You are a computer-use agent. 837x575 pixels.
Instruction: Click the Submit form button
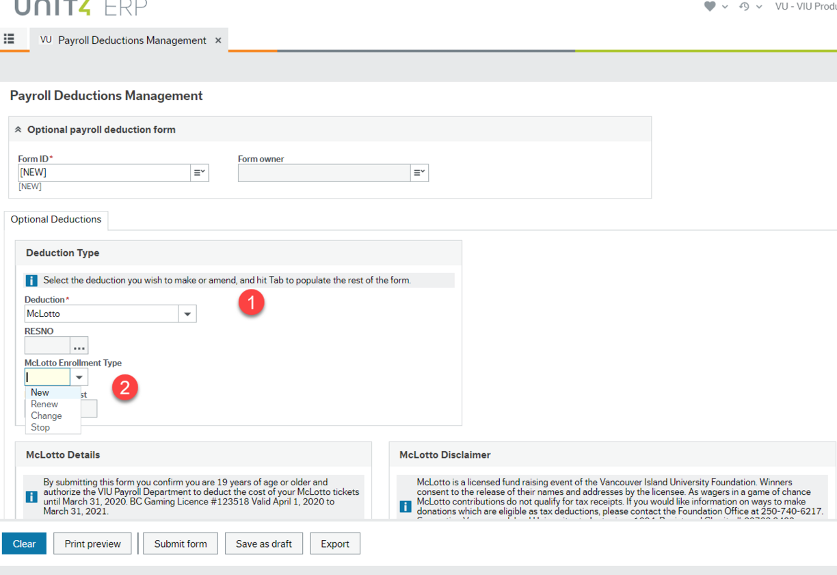pos(180,543)
